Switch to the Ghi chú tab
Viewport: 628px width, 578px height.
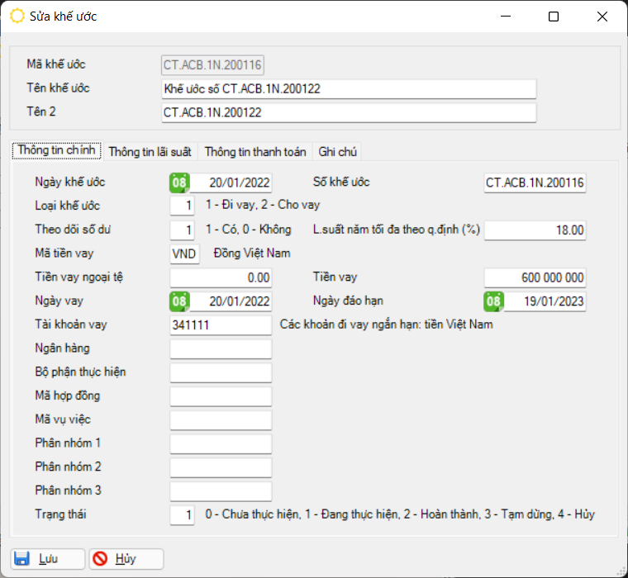[x=337, y=152]
